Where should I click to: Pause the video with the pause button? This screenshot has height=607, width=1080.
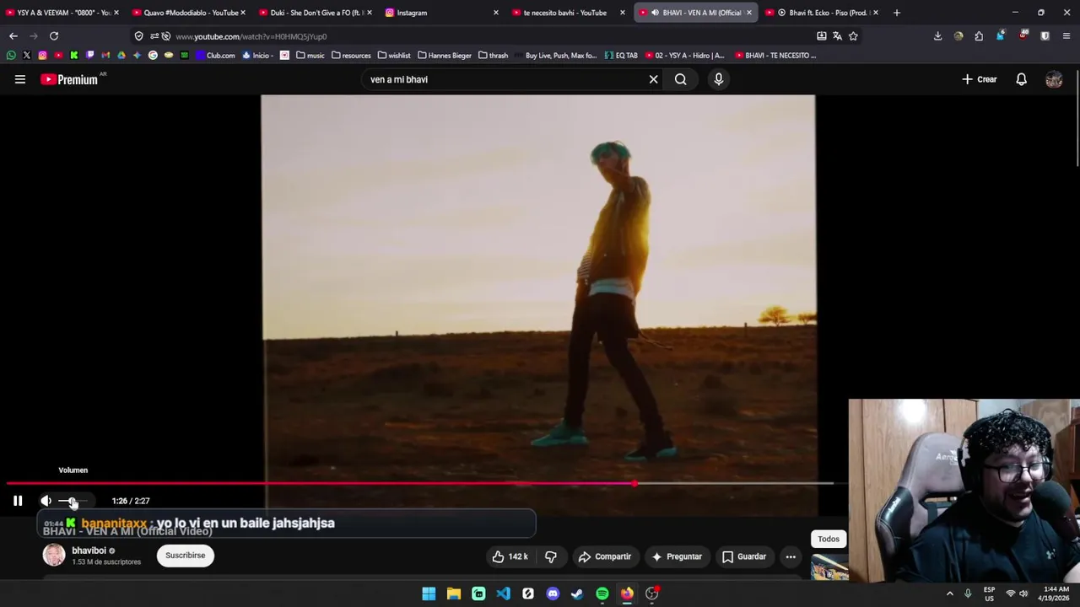click(x=18, y=501)
